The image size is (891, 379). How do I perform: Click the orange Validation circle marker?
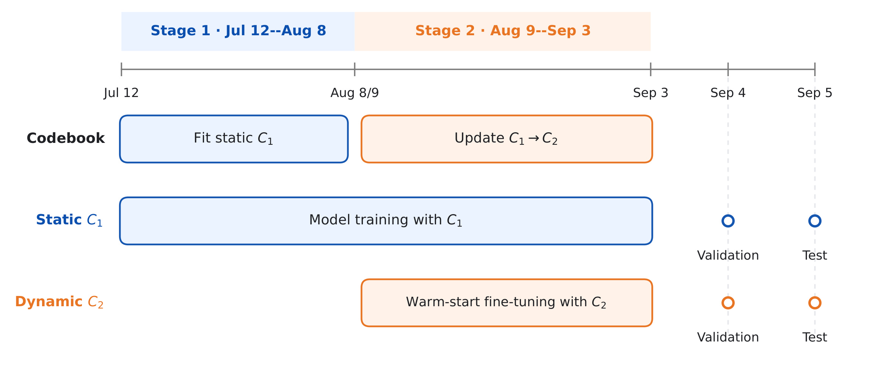(728, 303)
